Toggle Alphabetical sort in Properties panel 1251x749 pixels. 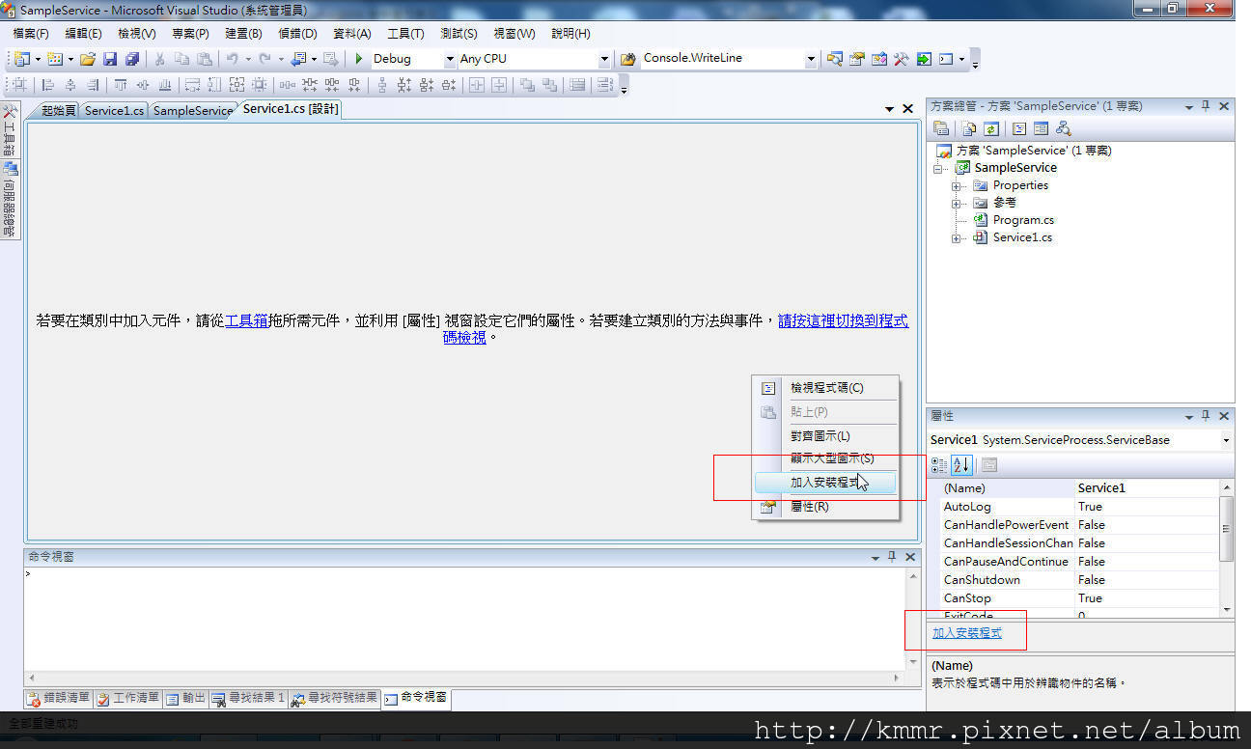tap(961, 465)
